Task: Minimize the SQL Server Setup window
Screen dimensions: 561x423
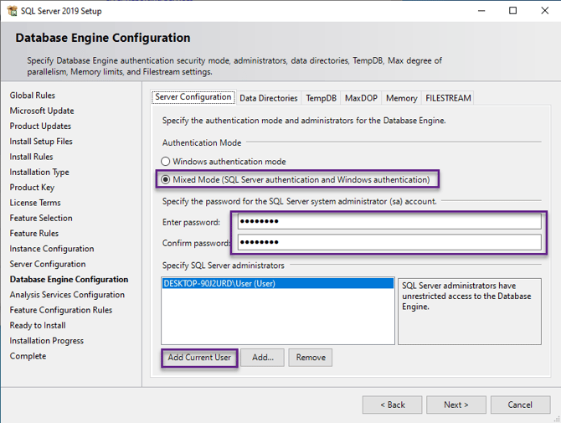Action: coord(482,11)
